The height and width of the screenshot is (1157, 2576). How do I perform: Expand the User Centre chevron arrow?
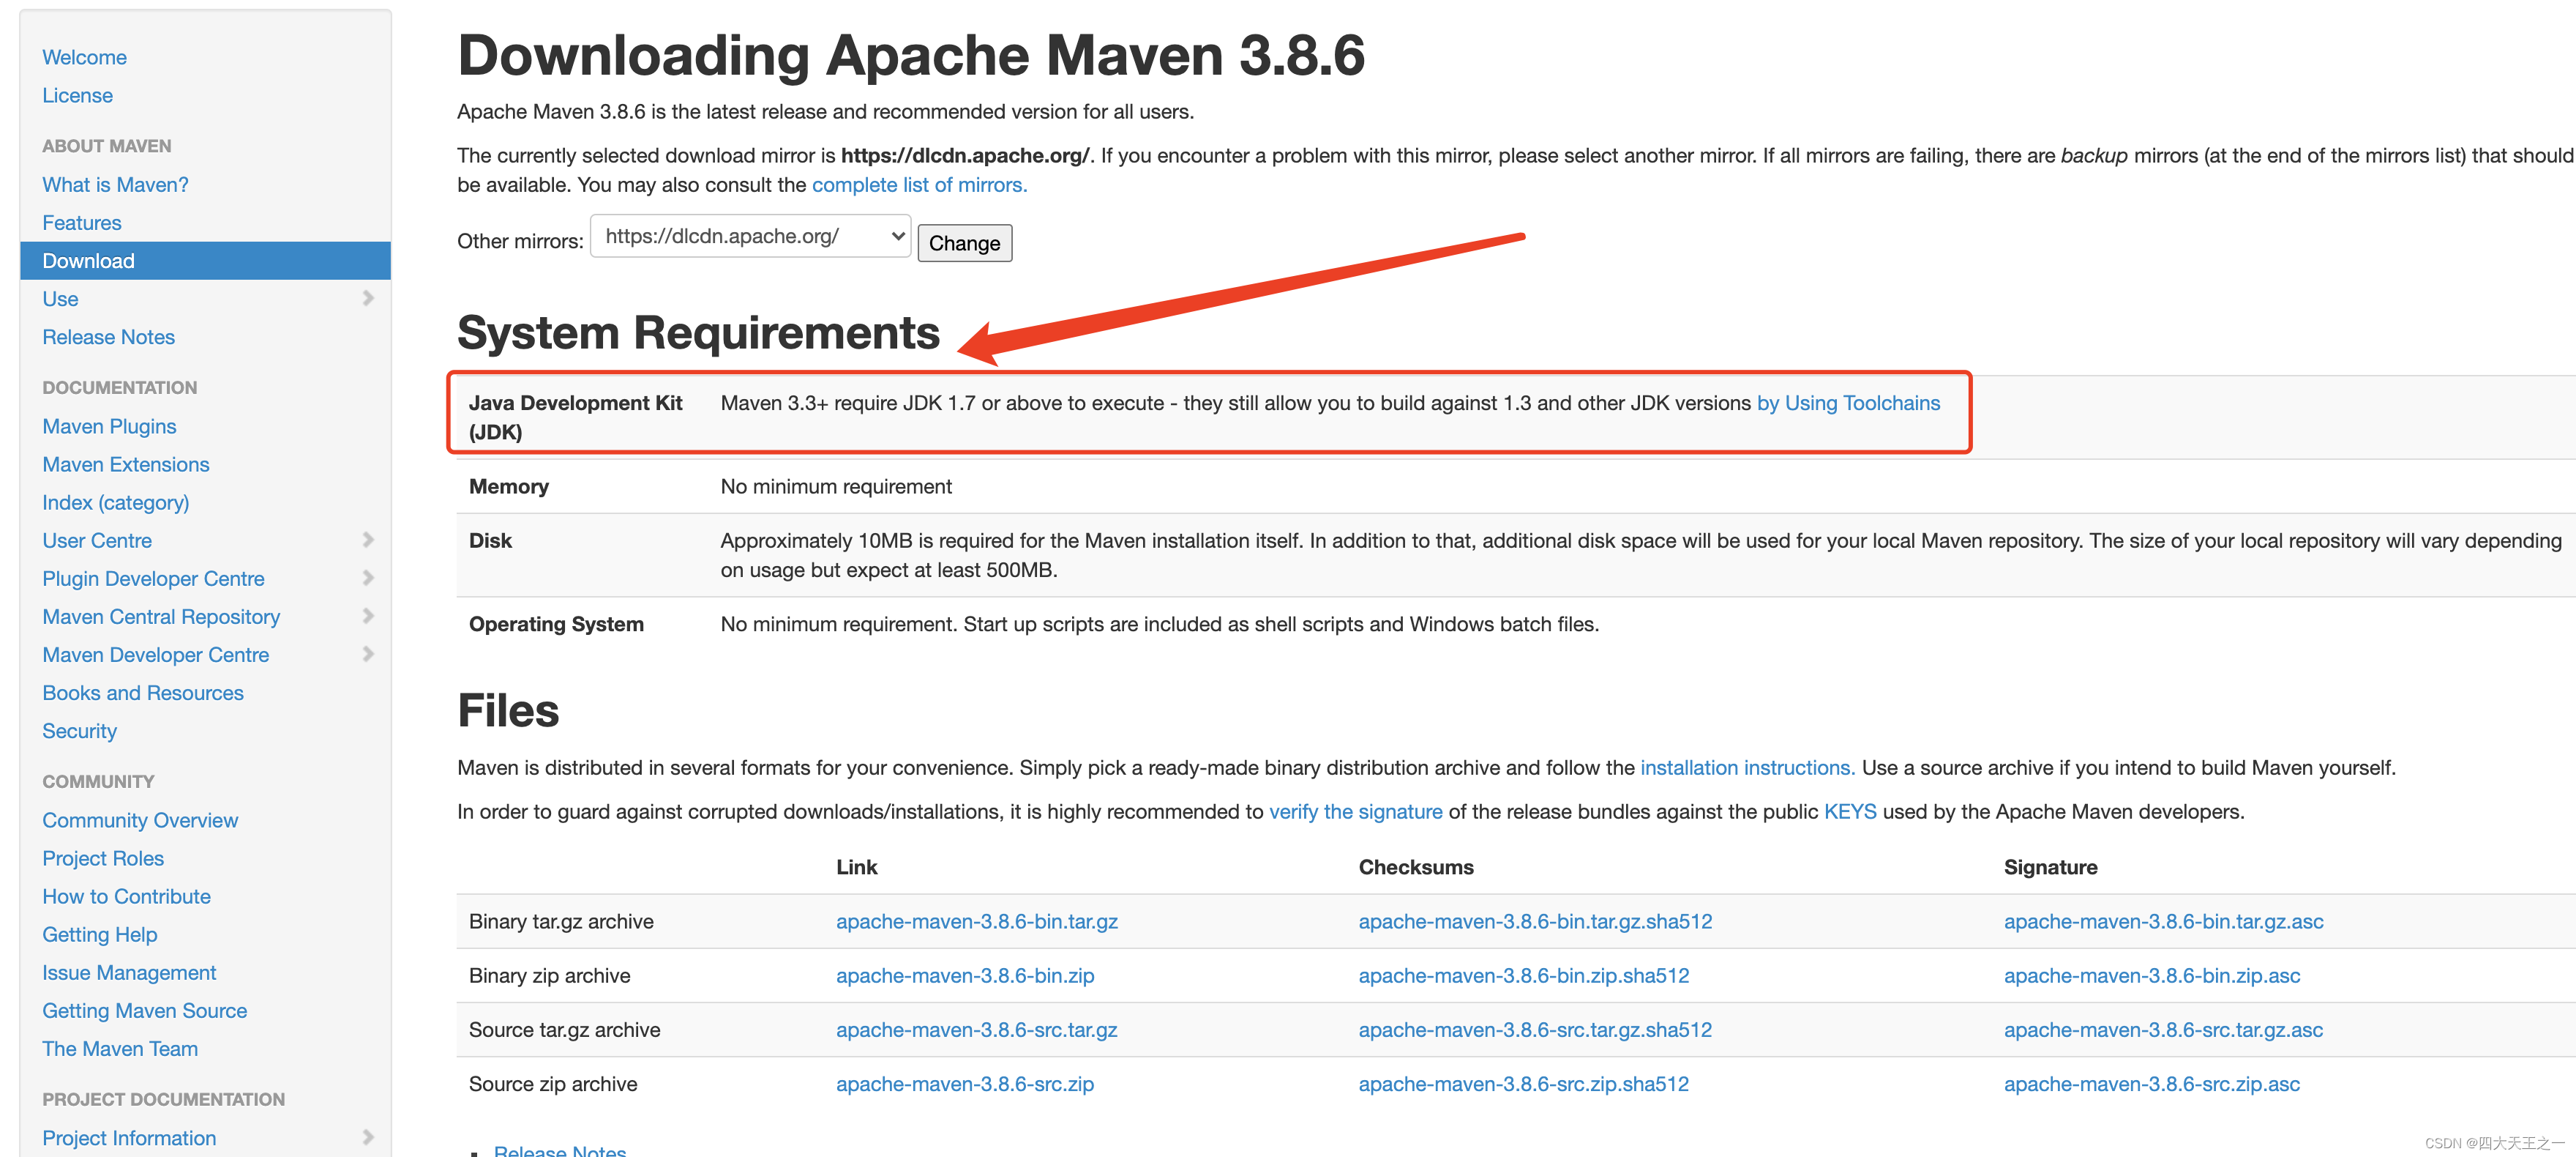click(368, 540)
